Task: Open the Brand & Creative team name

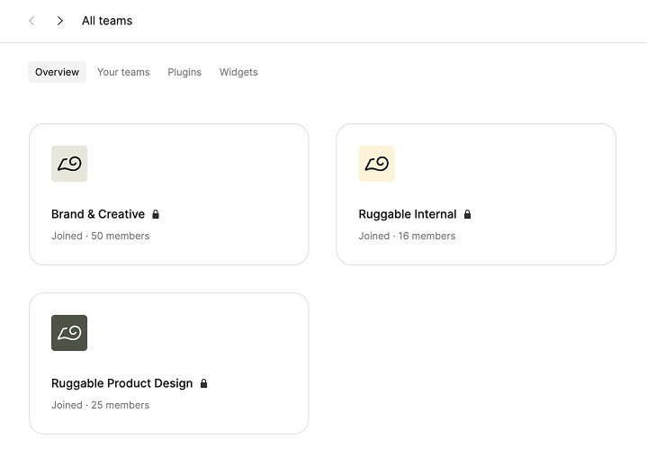Action: click(98, 214)
